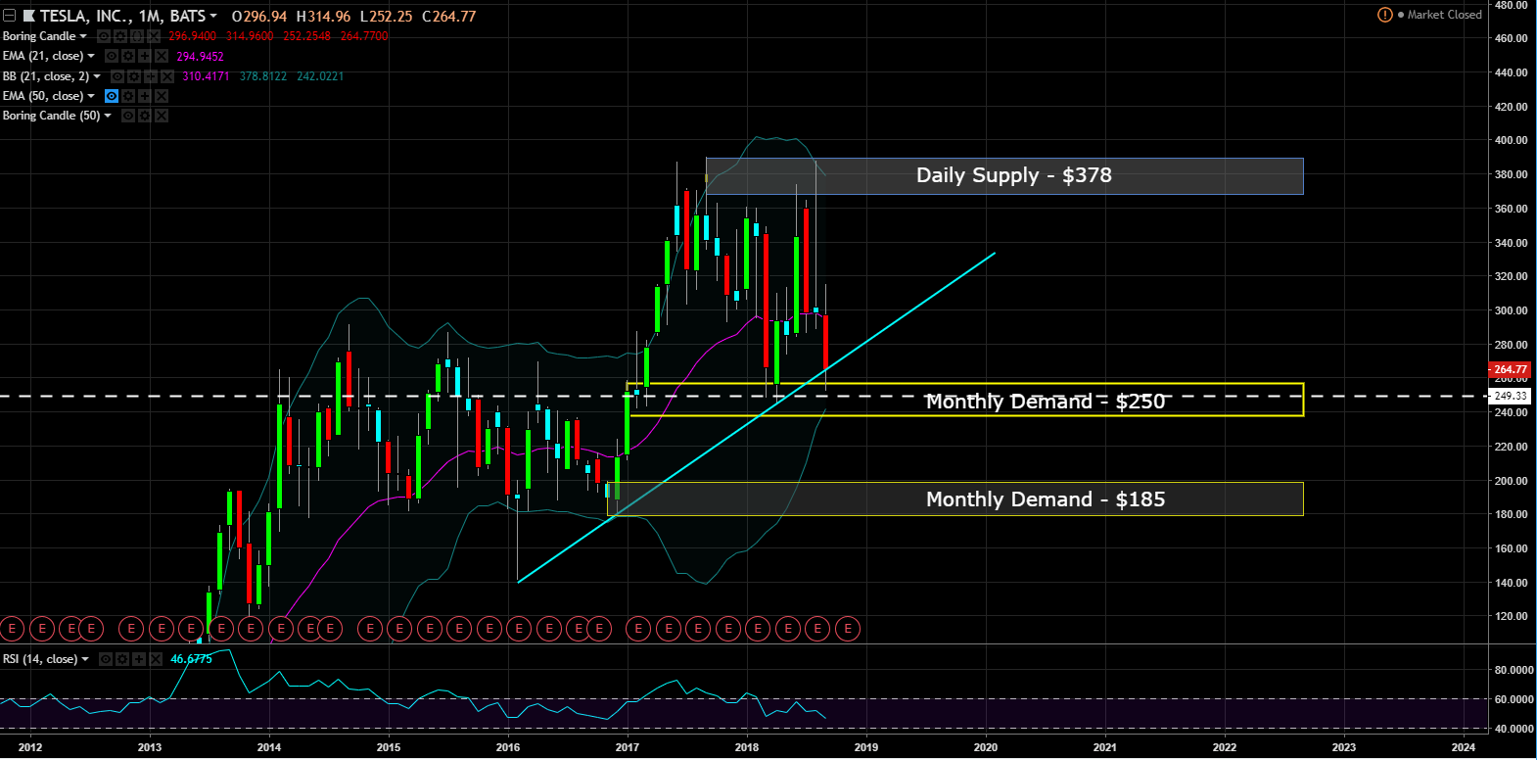
Task: Click plus icon beside EMA (21, close)
Action: point(145,56)
